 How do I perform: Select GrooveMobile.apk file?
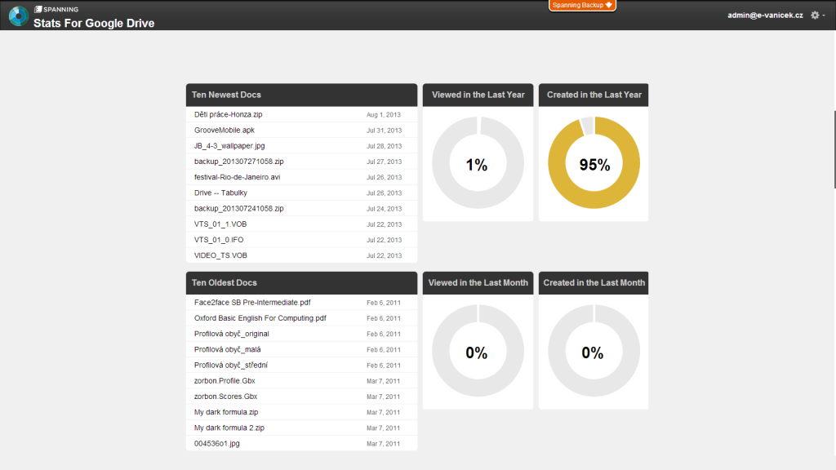[x=224, y=130]
